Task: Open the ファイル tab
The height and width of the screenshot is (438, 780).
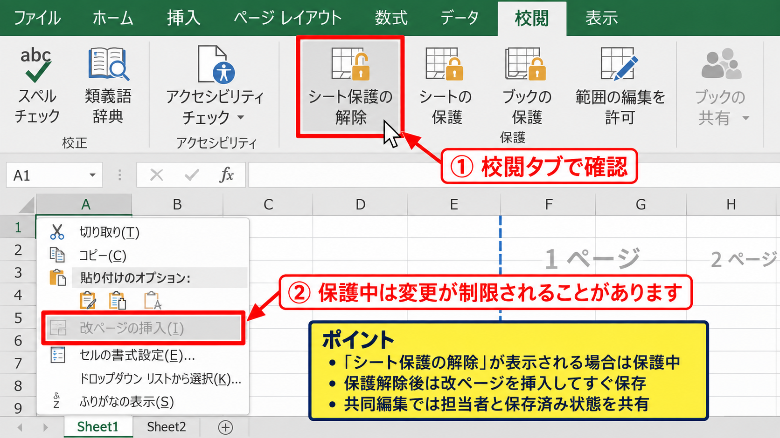Action: 37,18
